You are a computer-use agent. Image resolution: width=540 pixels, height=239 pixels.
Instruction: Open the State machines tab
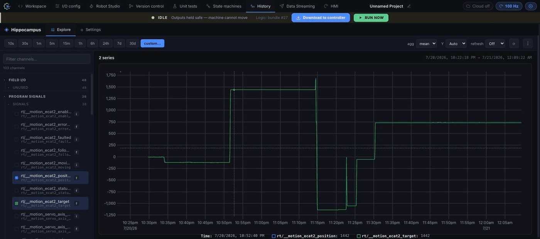224,6
